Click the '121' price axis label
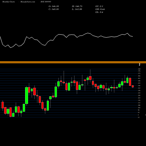 pyautogui.click(x=139, y=98)
